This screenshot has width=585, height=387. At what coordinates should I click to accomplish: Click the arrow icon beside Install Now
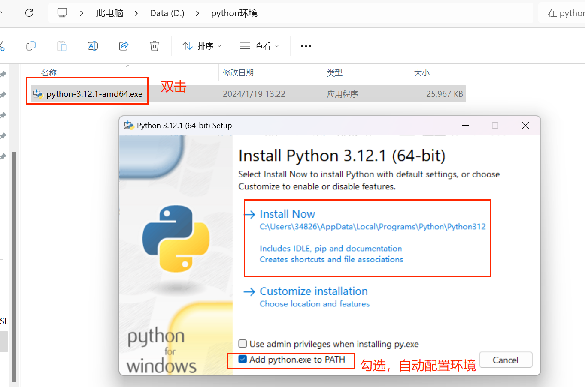pyautogui.click(x=250, y=214)
